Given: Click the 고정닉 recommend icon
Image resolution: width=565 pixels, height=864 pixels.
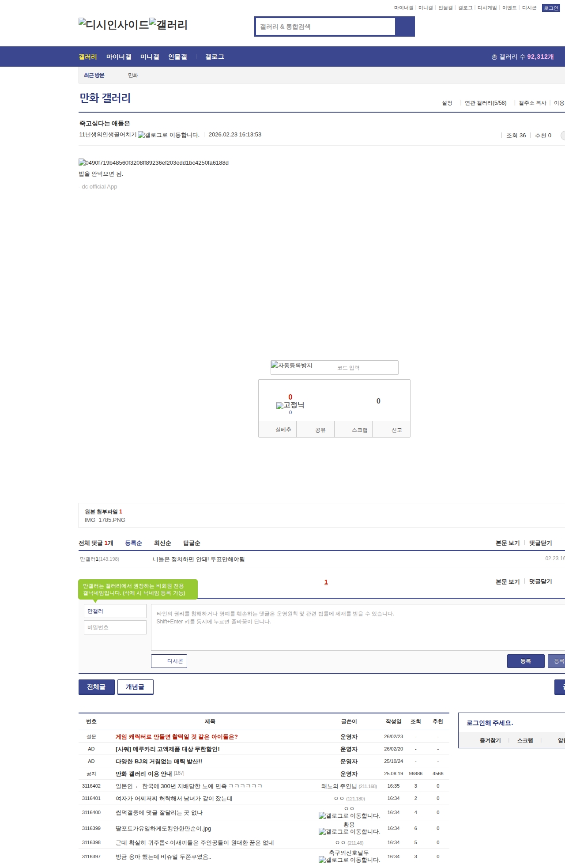Looking at the screenshot, I should coord(290,405).
